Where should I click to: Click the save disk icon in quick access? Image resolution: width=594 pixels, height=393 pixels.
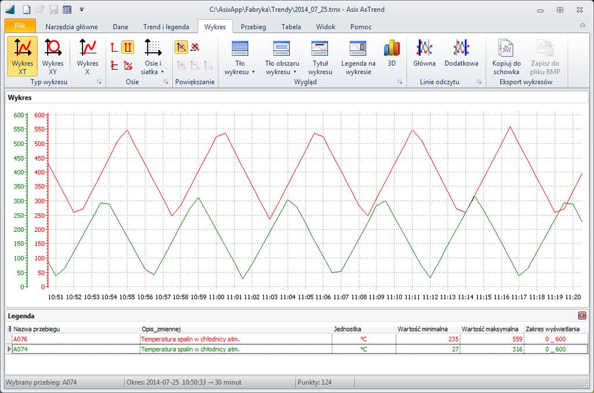[x=53, y=9]
